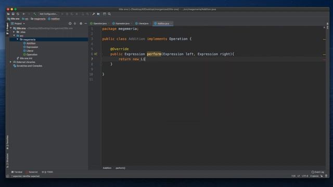
Task: Click the Addition breadcrumb in navigation bar
Action: point(54,19)
